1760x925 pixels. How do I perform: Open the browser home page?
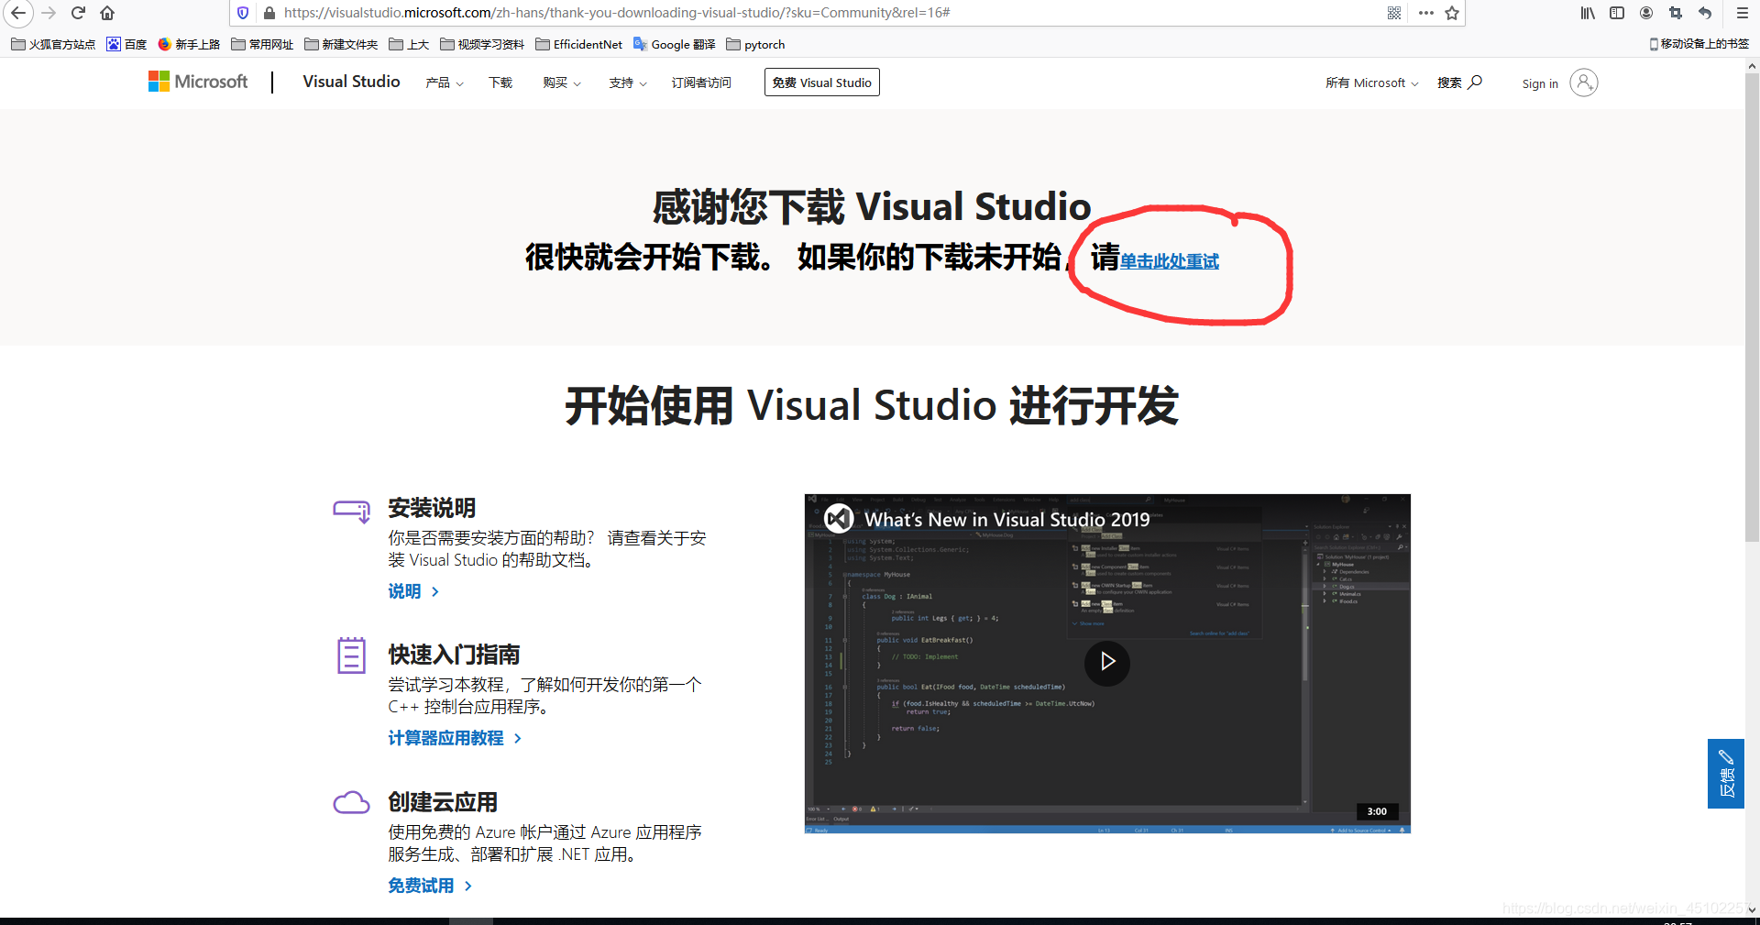(x=107, y=13)
